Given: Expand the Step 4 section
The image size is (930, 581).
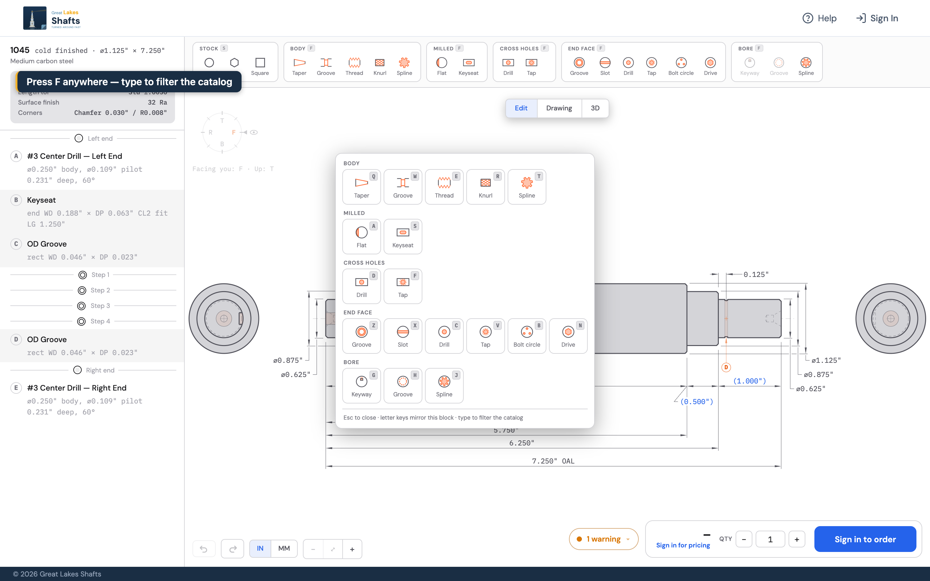Looking at the screenshot, I should [x=93, y=321].
